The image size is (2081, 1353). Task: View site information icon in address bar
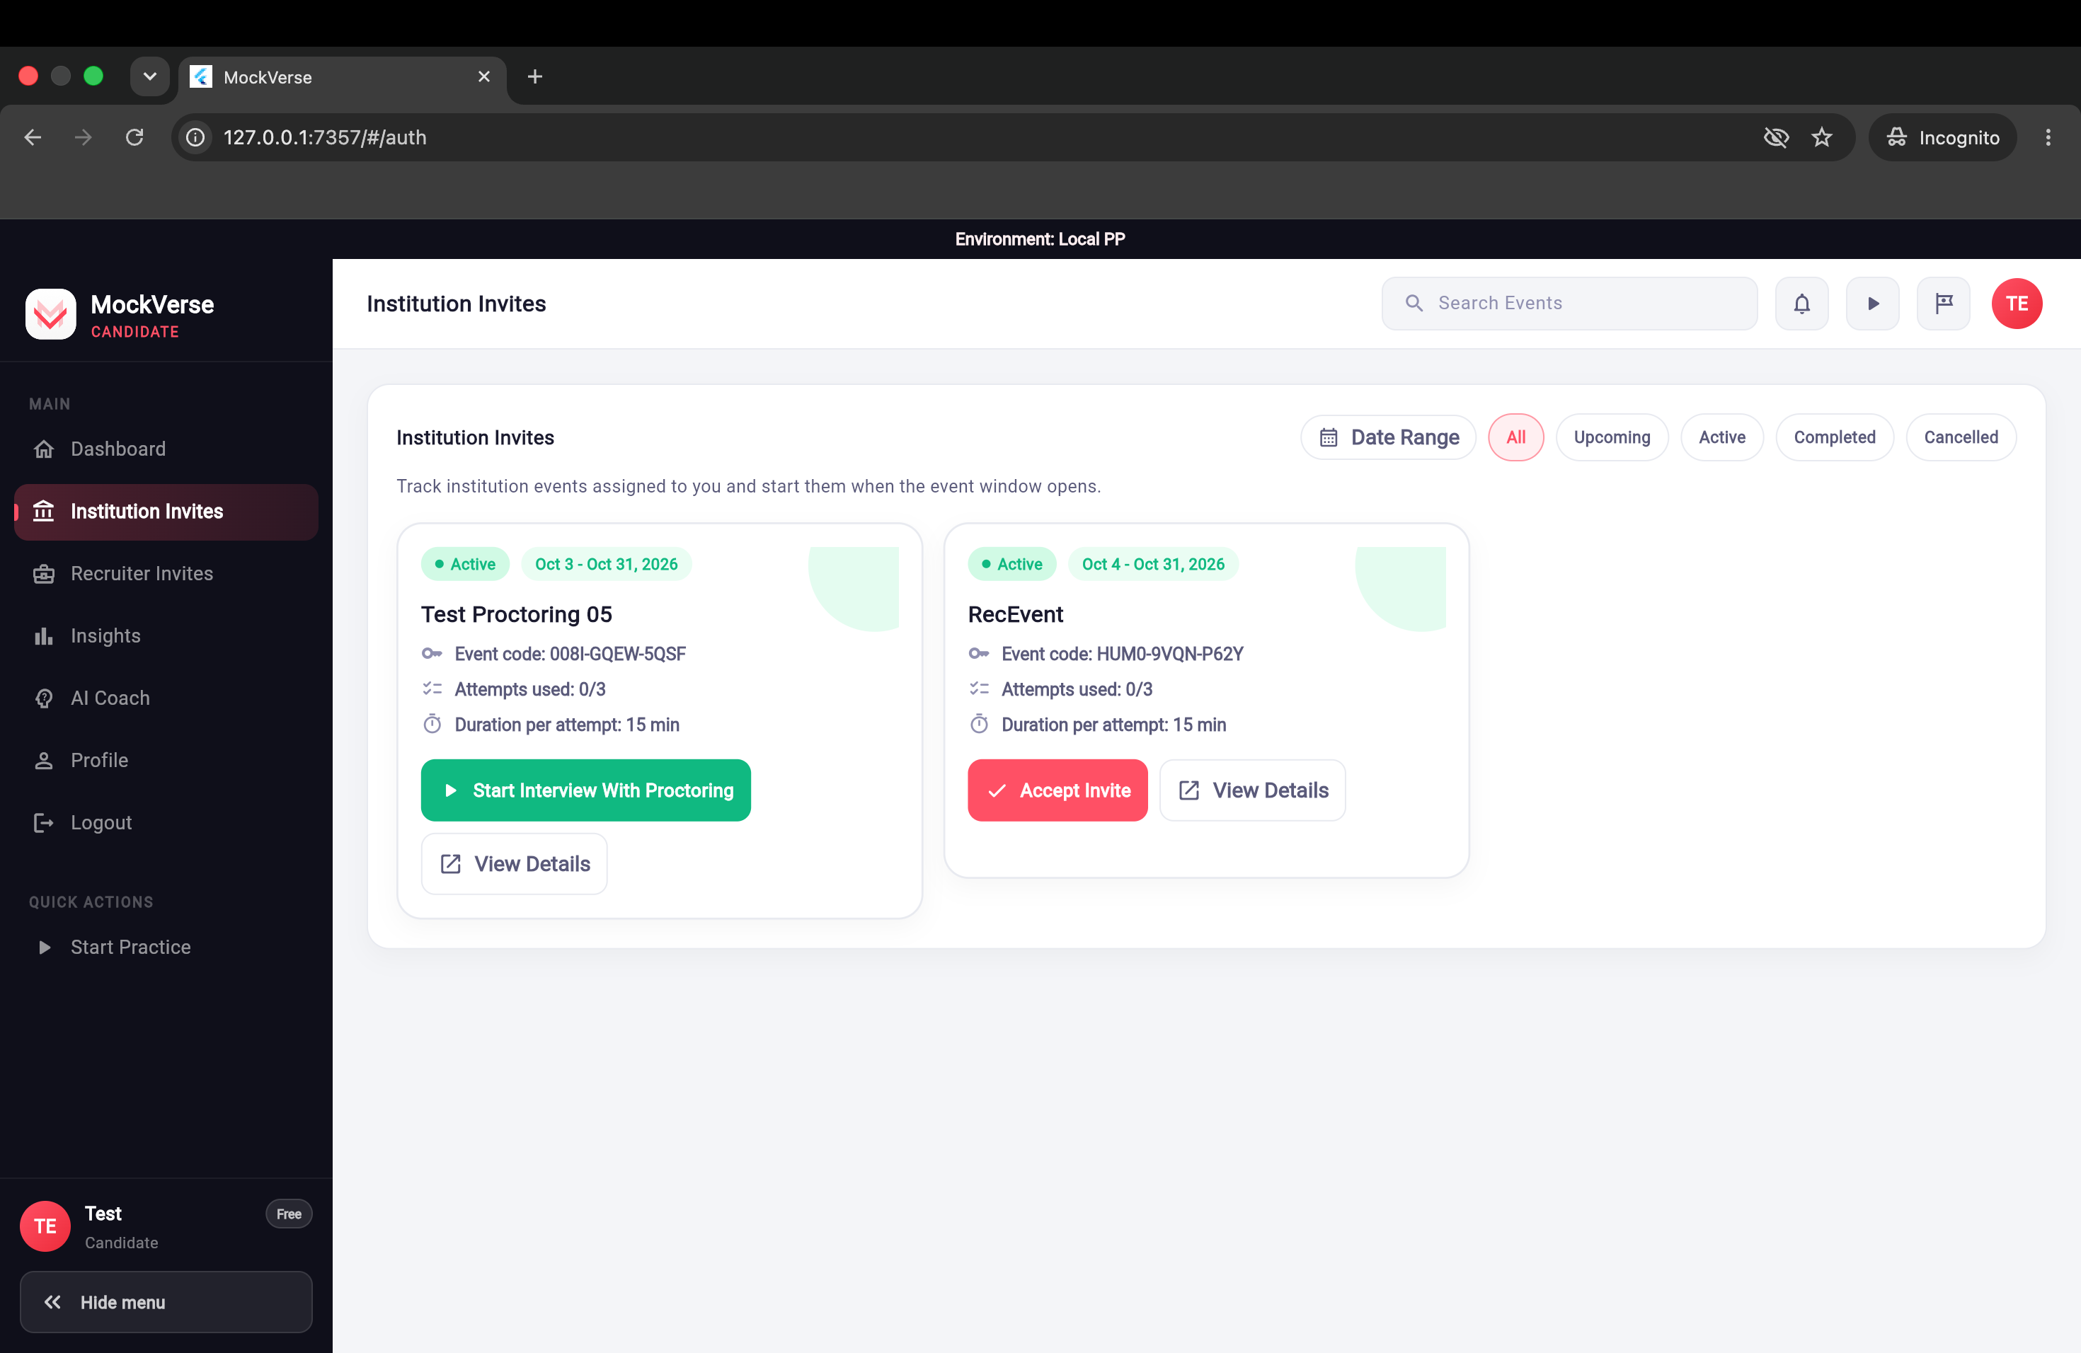(x=196, y=137)
